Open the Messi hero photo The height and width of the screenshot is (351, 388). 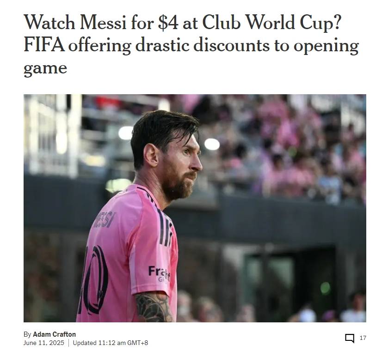(x=195, y=208)
